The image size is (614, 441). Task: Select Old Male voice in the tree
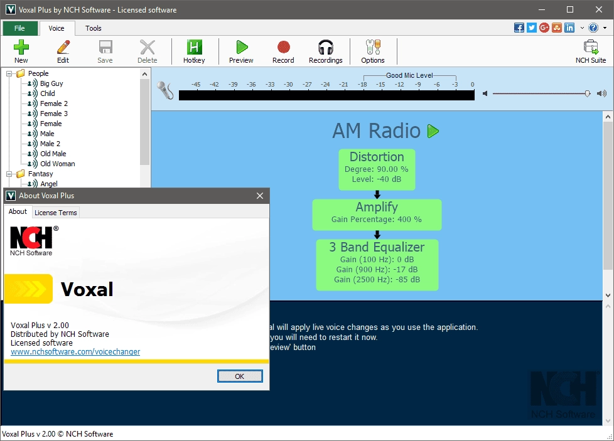pyautogui.click(x=53, y=154)
